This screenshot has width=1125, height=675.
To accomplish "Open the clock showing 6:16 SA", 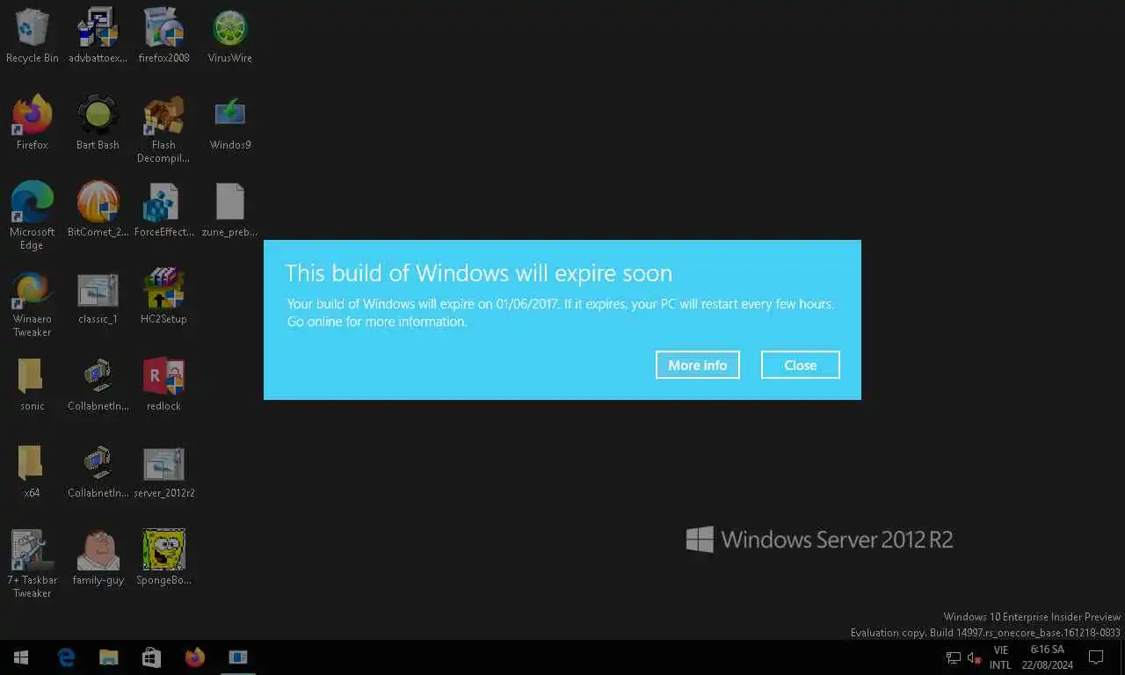I will (1048, 657).
